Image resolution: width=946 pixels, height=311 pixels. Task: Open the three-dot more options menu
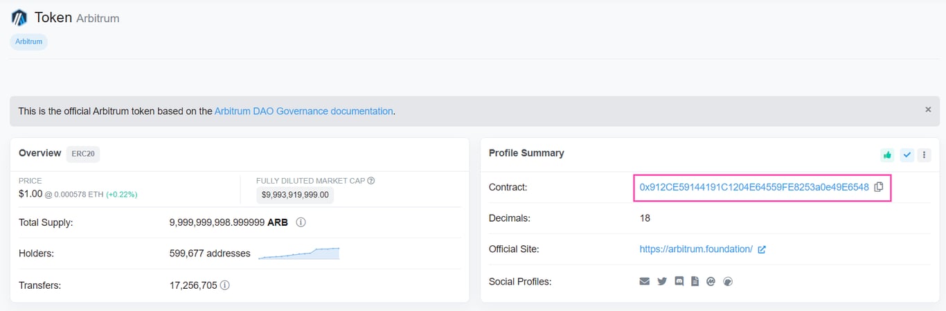(x=924, y=155)
